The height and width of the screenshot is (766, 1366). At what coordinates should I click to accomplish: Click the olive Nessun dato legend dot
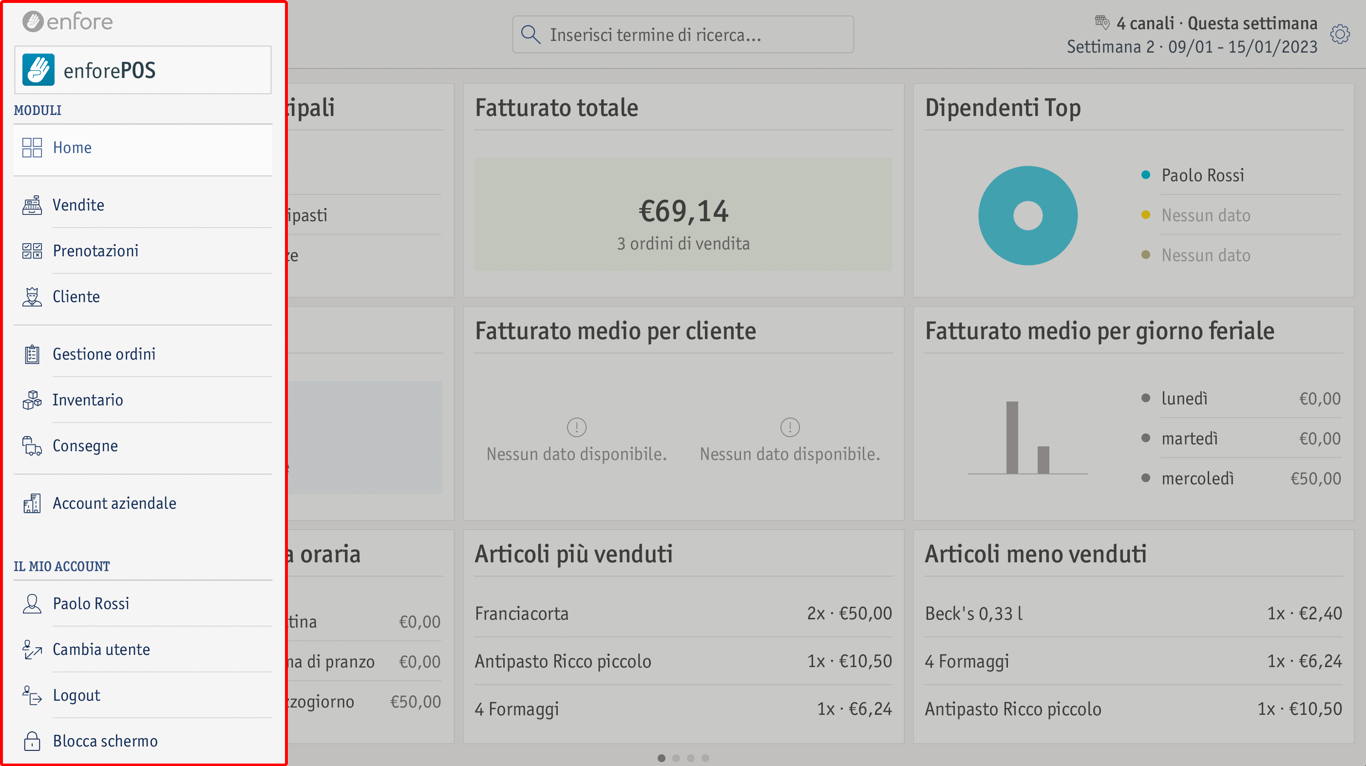(1145, 255)
